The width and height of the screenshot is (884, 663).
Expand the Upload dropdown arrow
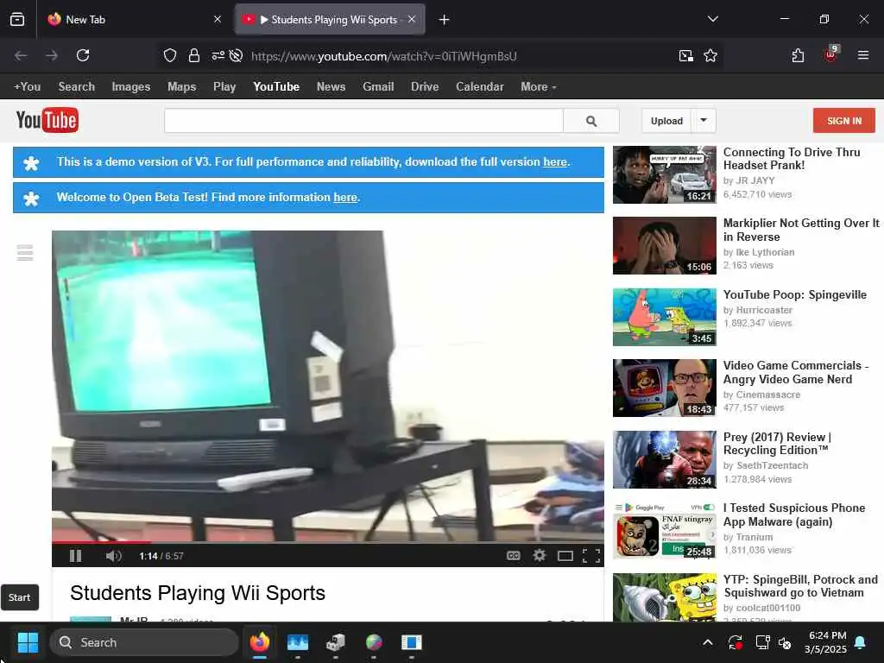[704, 121]
